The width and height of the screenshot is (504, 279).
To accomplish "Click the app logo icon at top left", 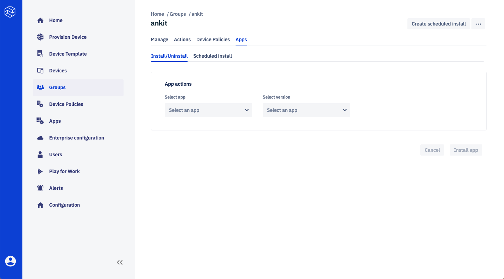I will 10,12.
